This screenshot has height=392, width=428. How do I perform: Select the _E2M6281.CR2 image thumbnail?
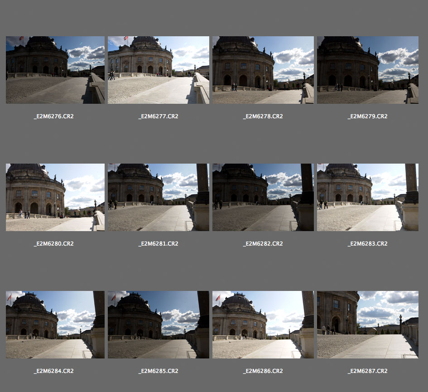pyautogui.click(x=158, y=197)
